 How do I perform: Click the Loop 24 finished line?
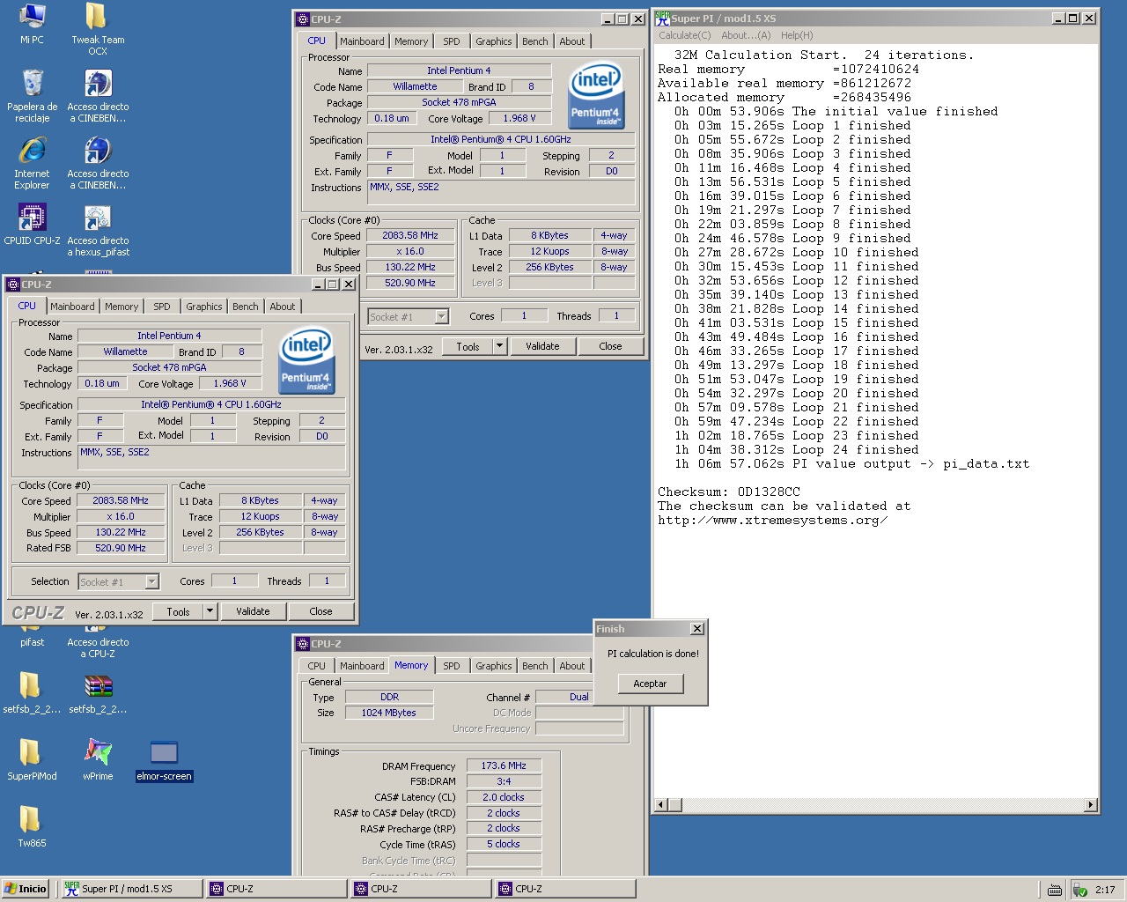(x=796, y=449)
